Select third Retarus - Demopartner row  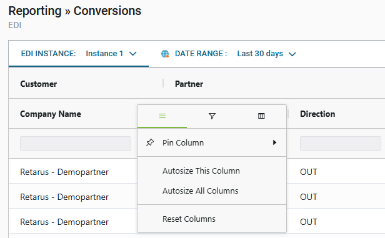[64, 222]
